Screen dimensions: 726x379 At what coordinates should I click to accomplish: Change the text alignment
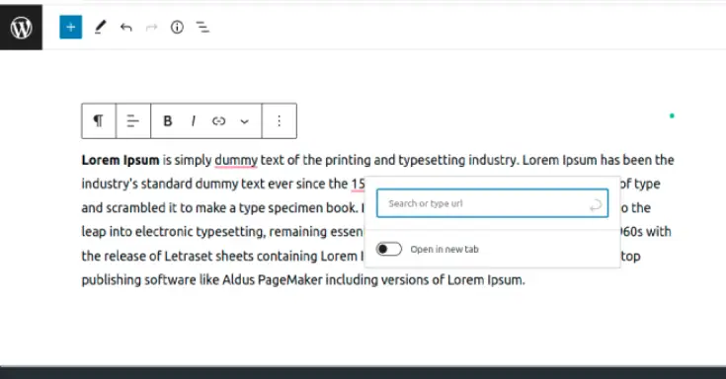click(x=133, y=120)
